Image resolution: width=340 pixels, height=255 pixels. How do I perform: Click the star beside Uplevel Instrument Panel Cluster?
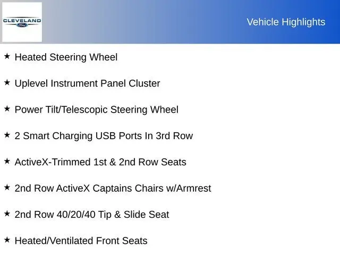coord(7,82)
